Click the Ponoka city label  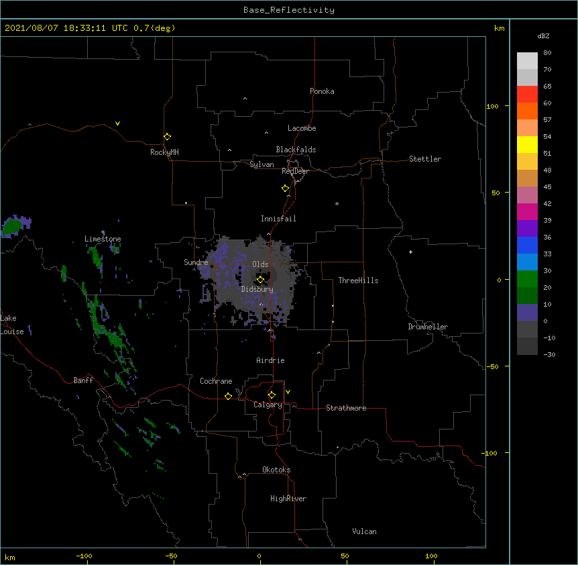coord(322,91)
